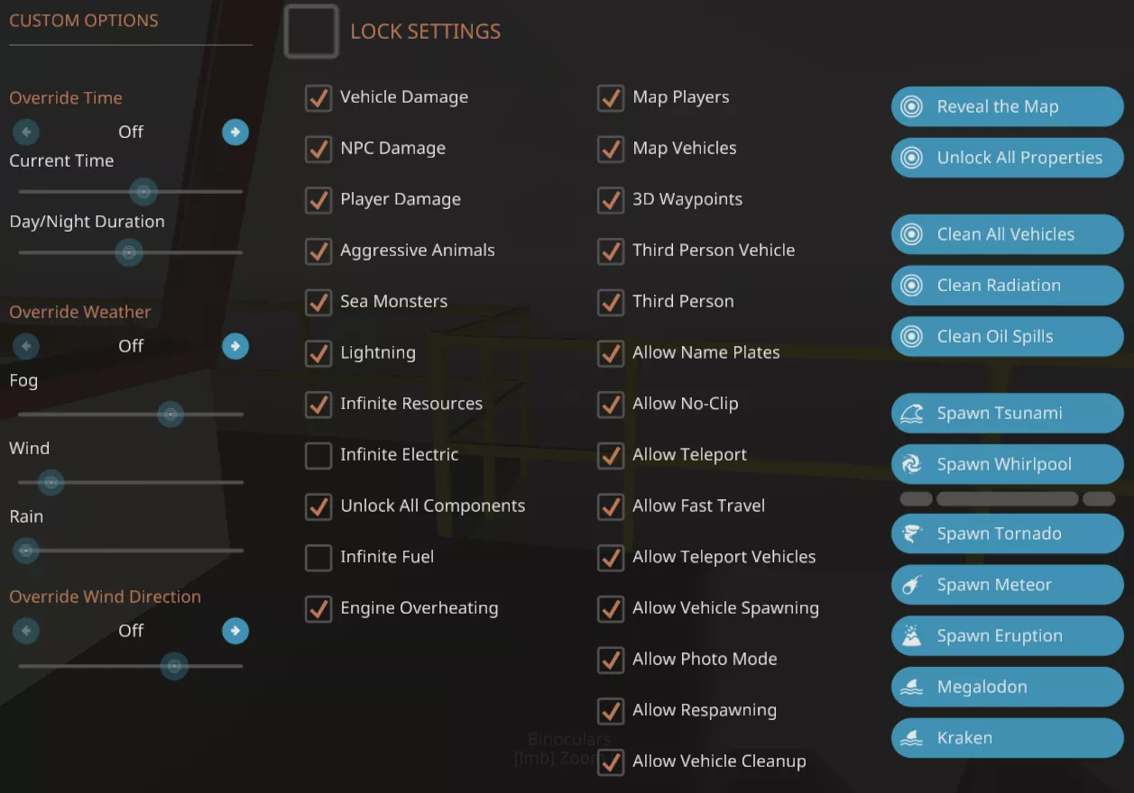Click the left arrow for Override Wind Direction

(x=25, y=631)
